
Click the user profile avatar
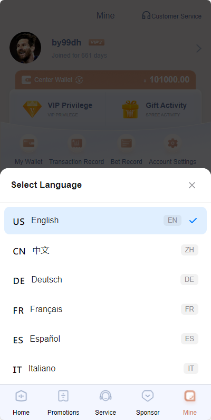25,48
